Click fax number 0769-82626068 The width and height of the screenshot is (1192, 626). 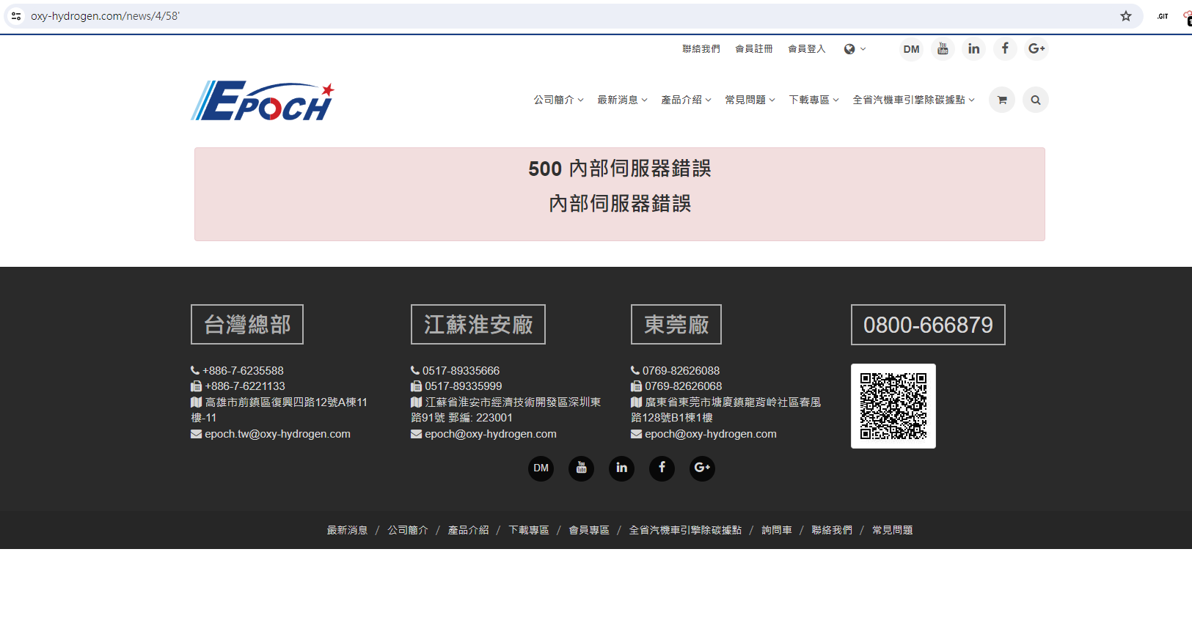[x=684, y=386]
